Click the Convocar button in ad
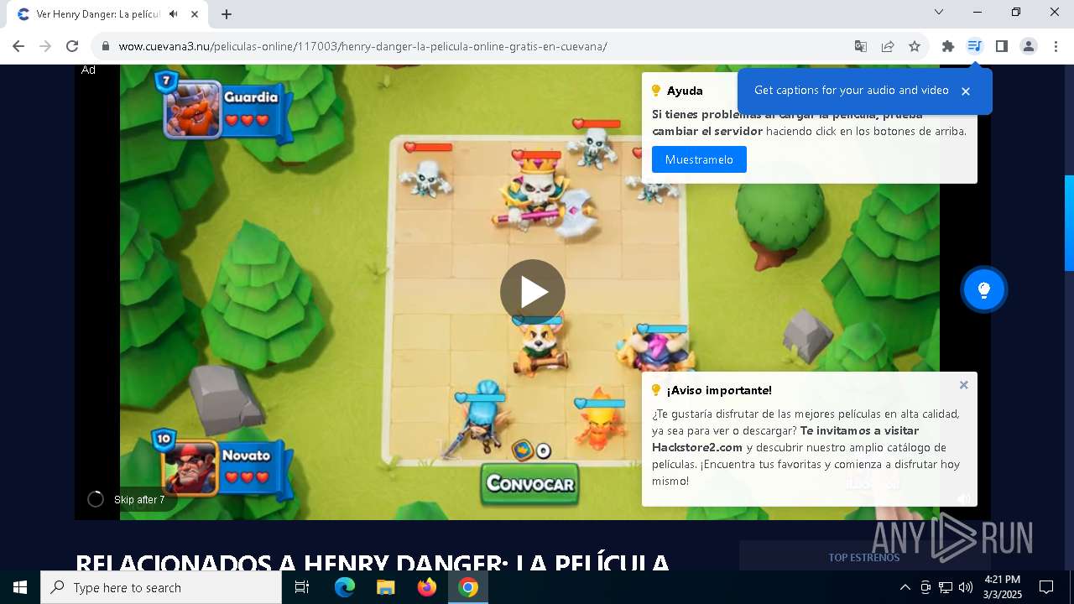Screen dimensions: 1074x604 tap(530, 484)
